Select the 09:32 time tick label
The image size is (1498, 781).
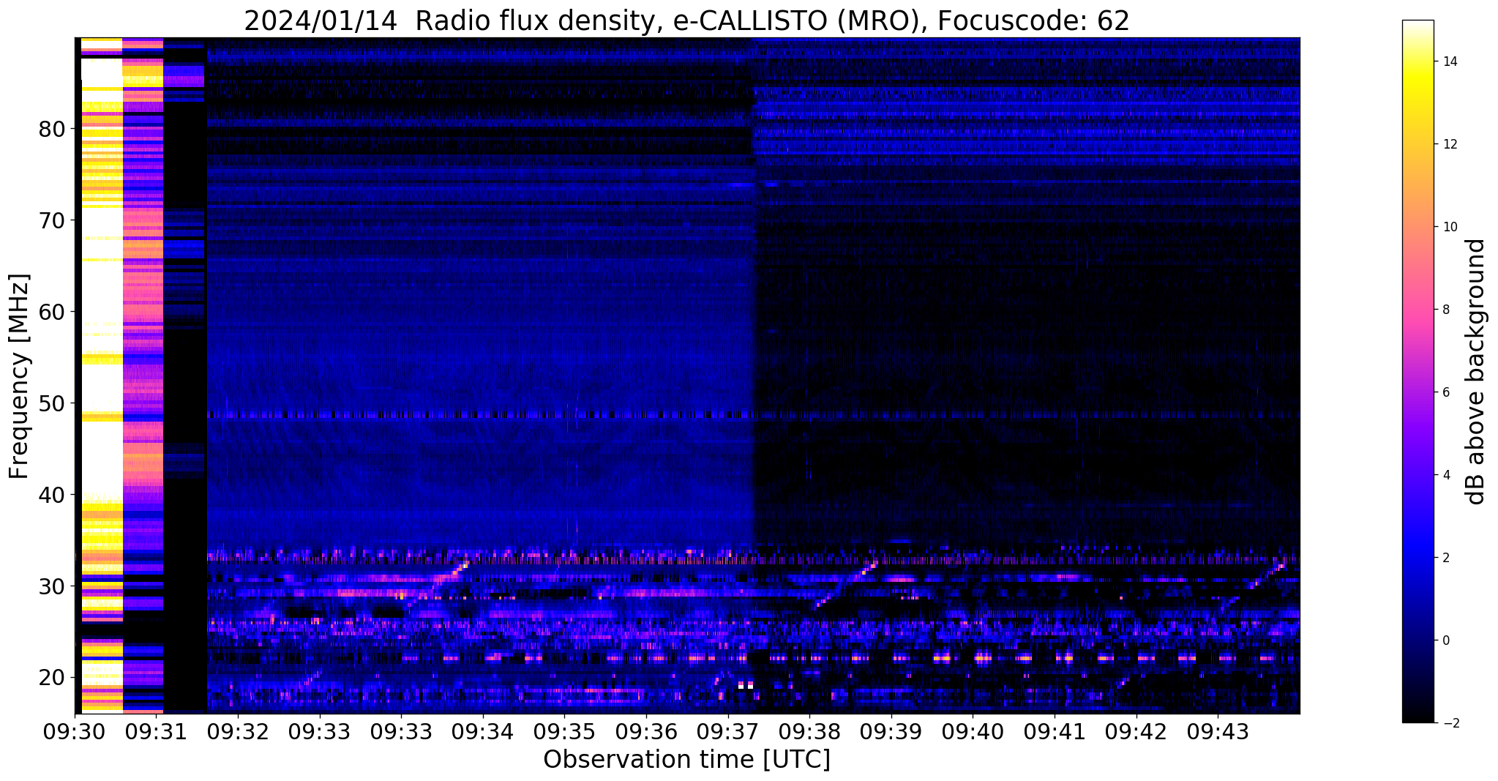point(239,732)
